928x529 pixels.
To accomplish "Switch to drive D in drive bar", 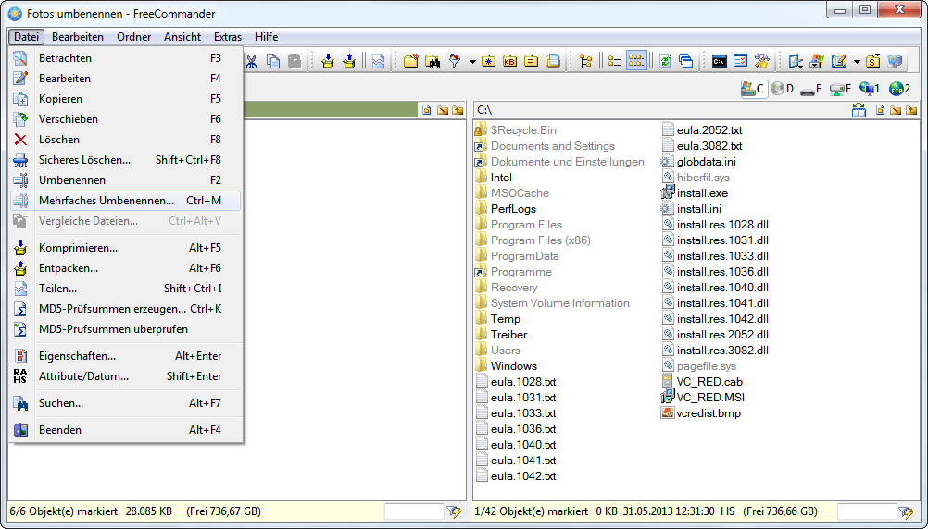I will tap(783, 89).
